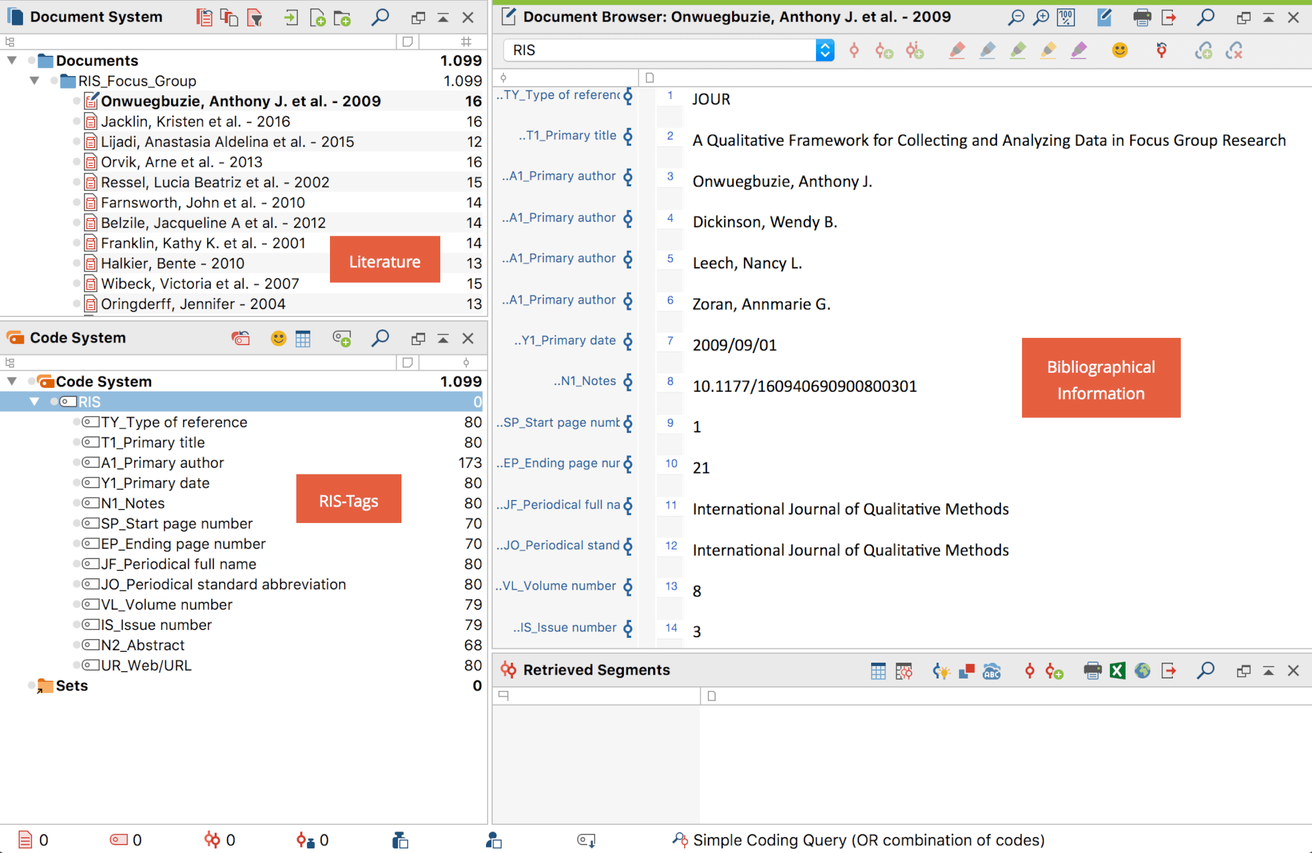1312x853 pixels.
Task: Click new document group folder icon
Action: pyautogui.click(x=342, y=18)
